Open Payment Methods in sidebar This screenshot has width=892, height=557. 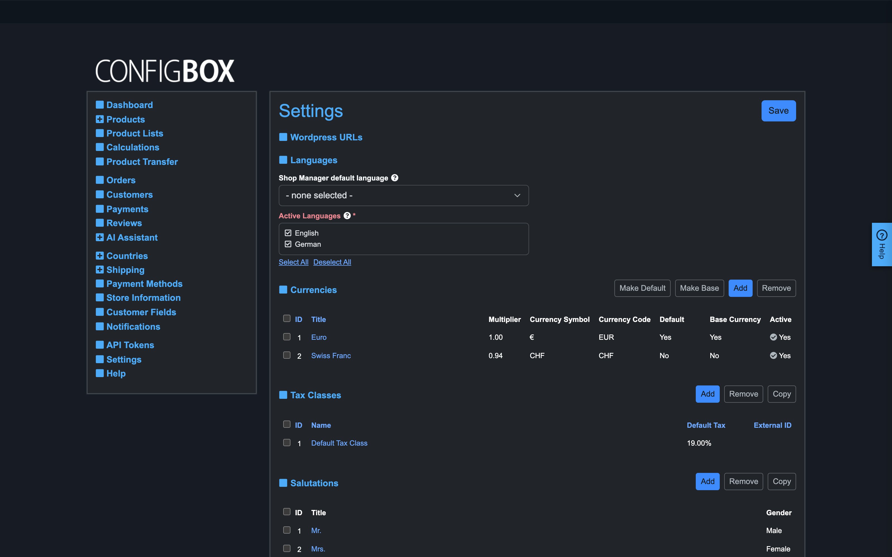click(x=144, y=284)
